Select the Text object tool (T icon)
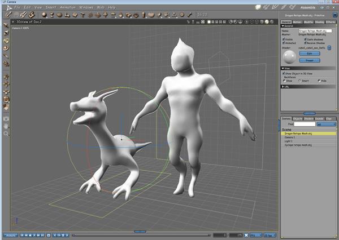The width and height of the screenshot is (339, 240). (x=82, y=15)
